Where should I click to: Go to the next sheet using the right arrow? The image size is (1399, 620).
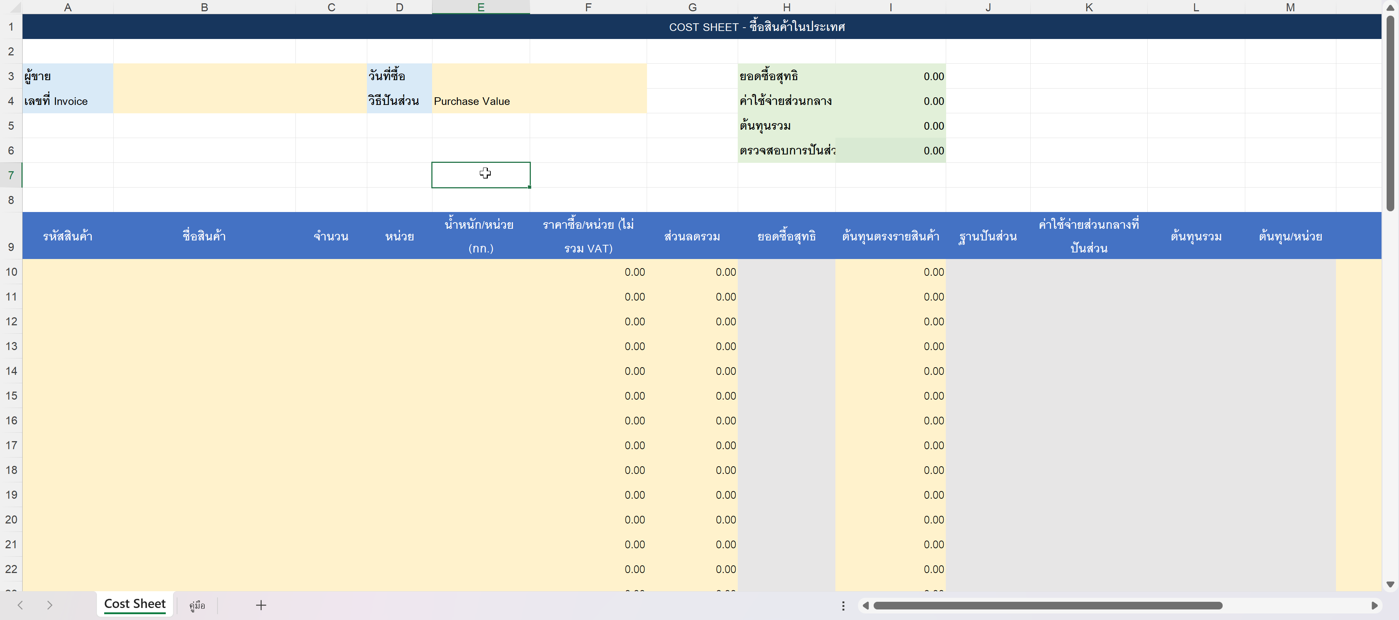[50, 605]
